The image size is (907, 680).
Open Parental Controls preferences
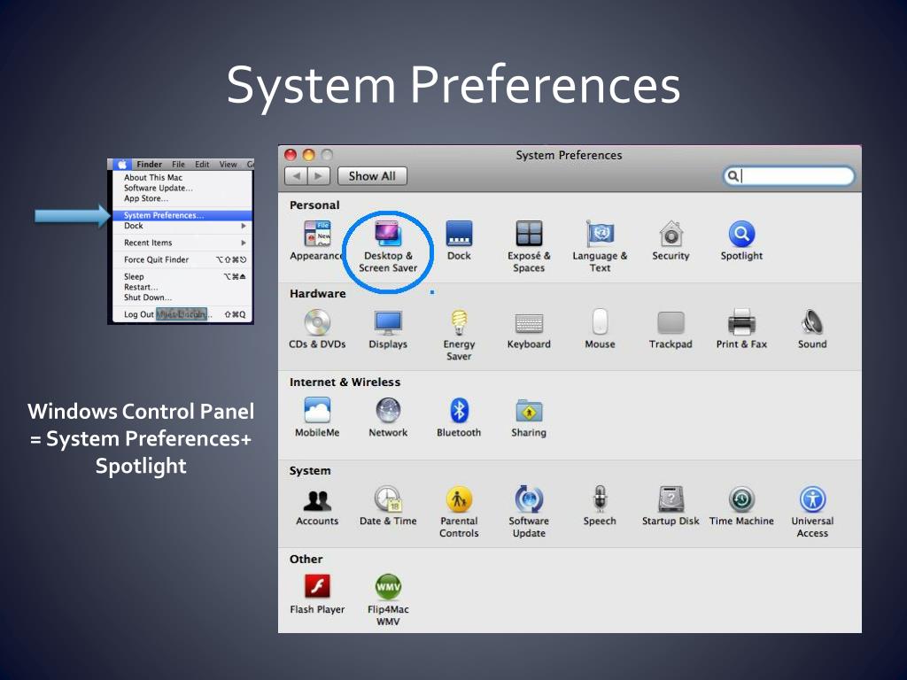[x=459, y=512]
